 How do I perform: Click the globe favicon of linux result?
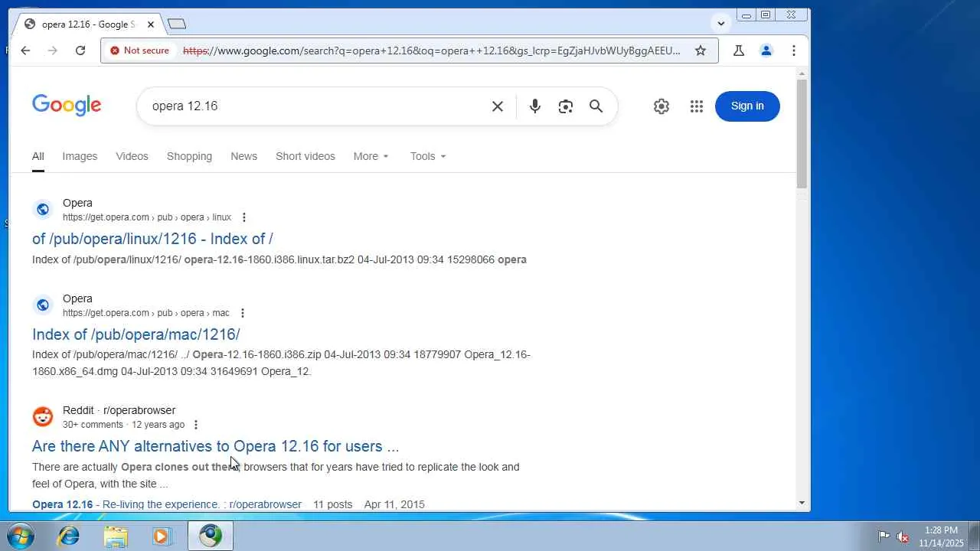point(43,209)
